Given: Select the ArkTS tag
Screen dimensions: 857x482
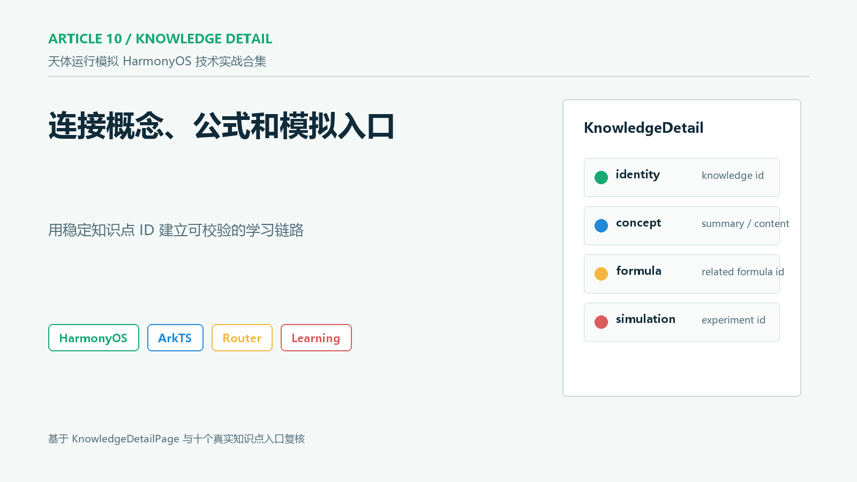Looking at the screenshot, I should click(175, 338).
